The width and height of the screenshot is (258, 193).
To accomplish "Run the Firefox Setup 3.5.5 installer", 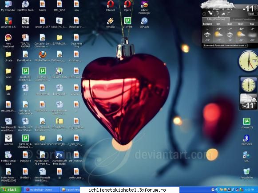I will [x=8, y=158].
